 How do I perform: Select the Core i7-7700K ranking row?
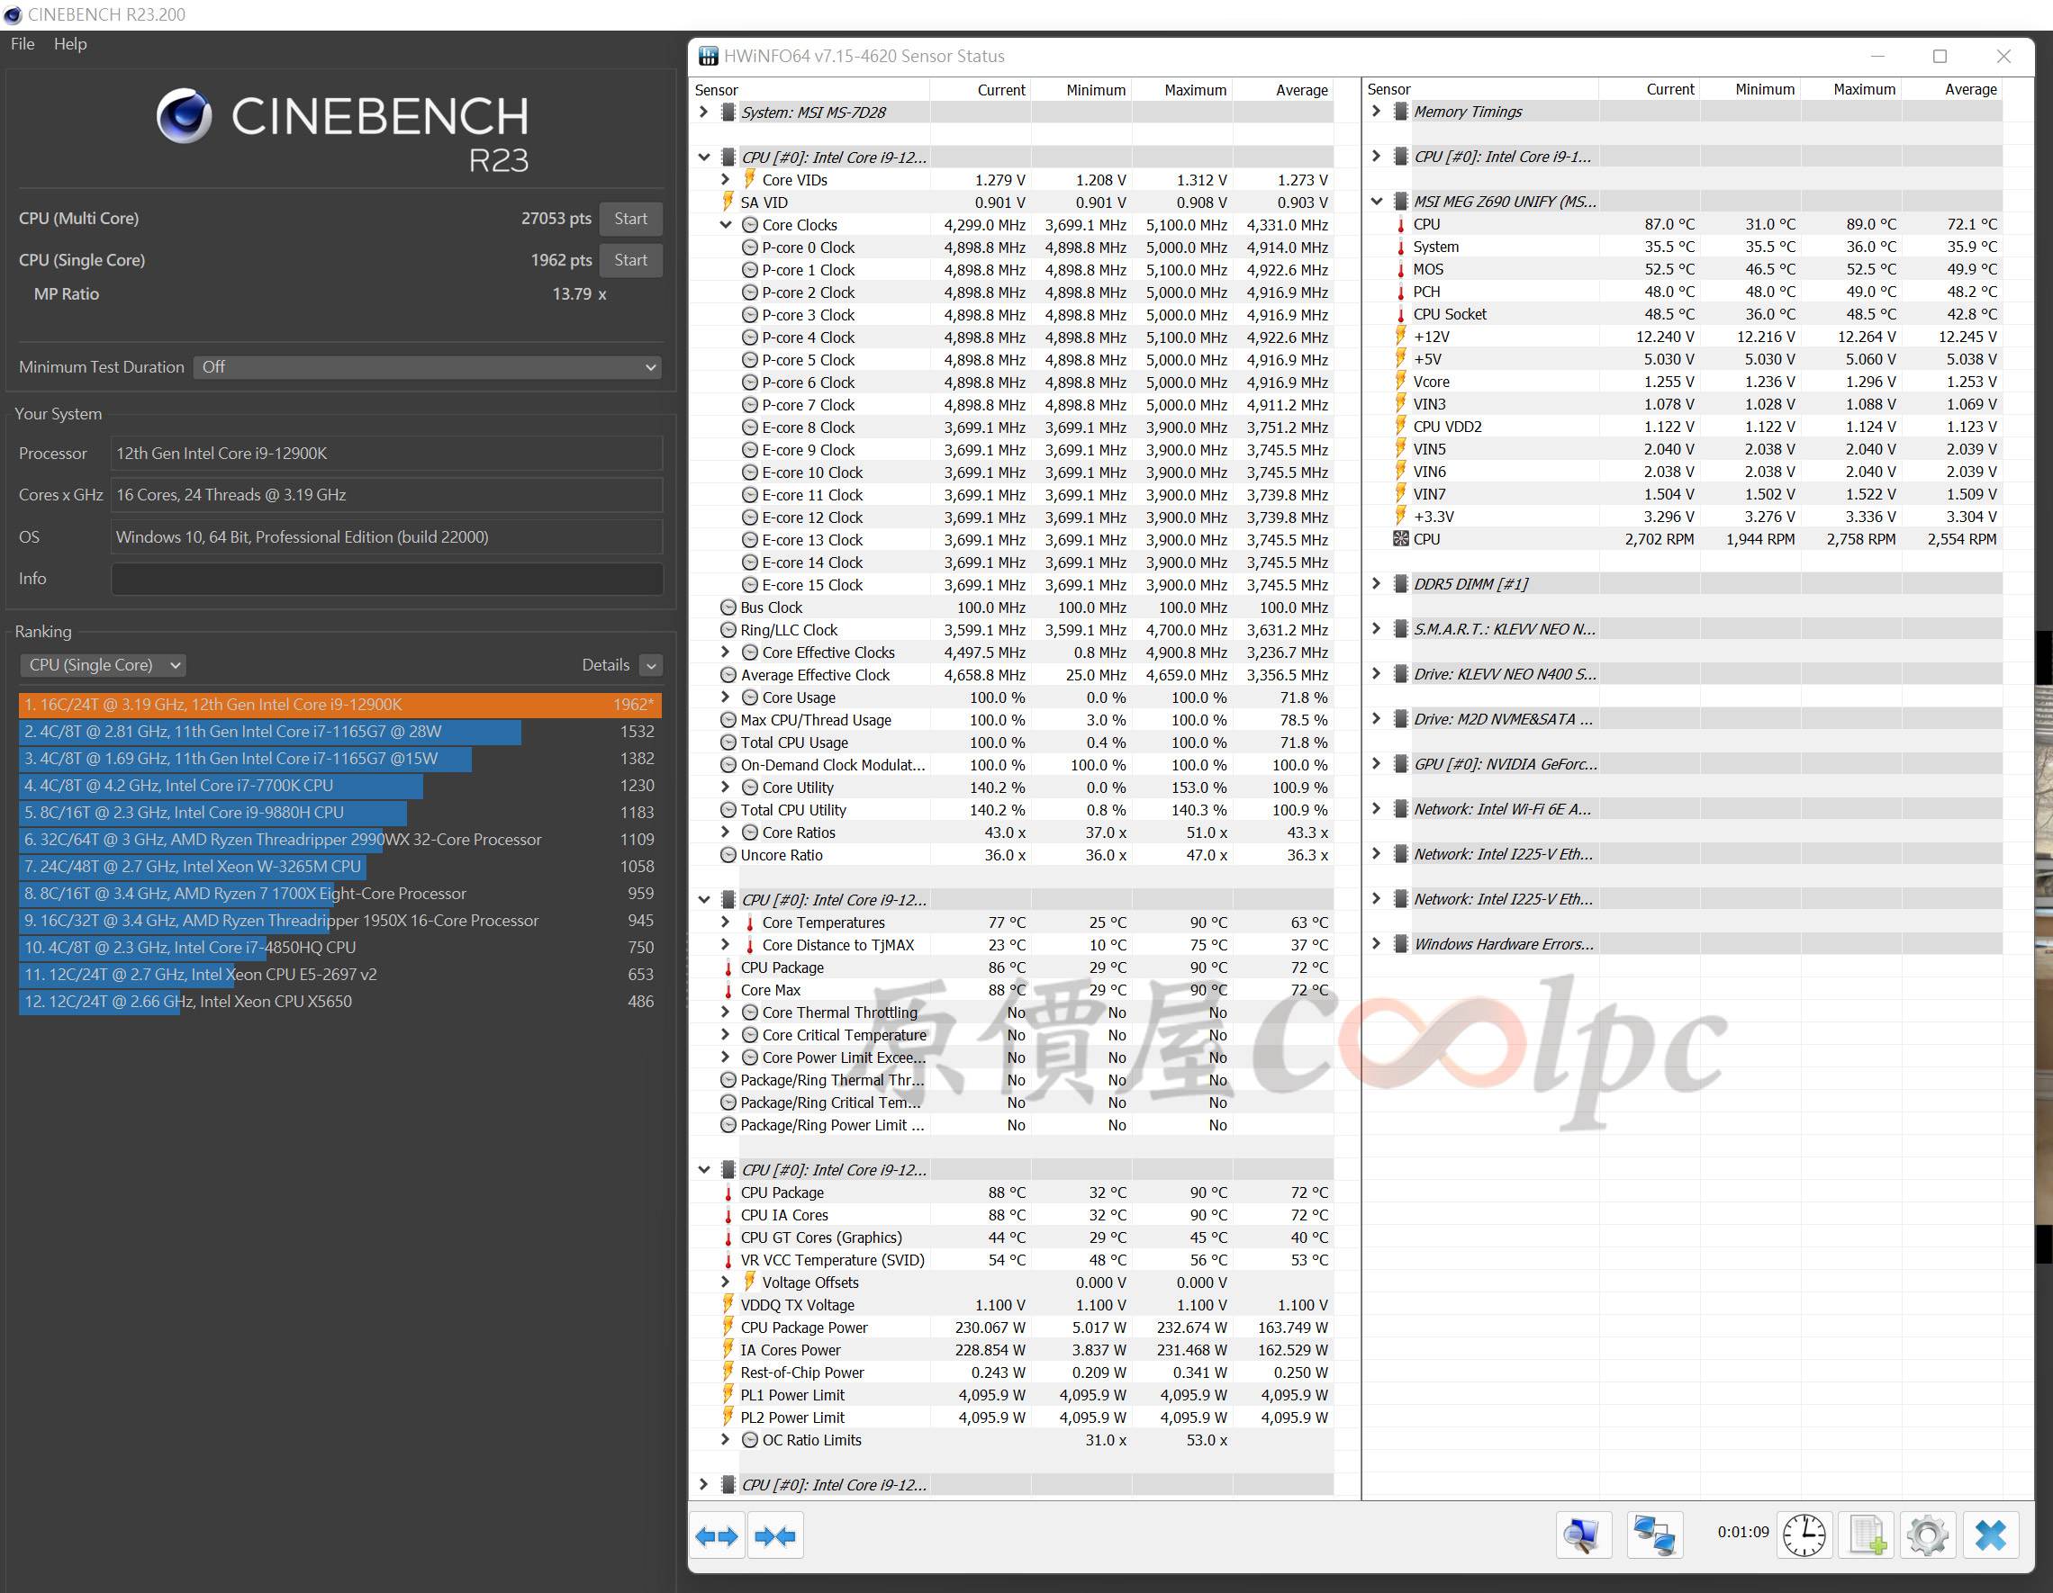339,786
